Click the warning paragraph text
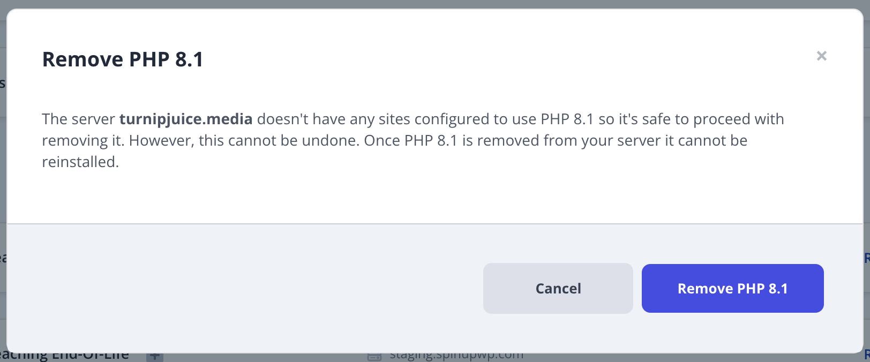The image size is (870, 362). click(412, 140)
